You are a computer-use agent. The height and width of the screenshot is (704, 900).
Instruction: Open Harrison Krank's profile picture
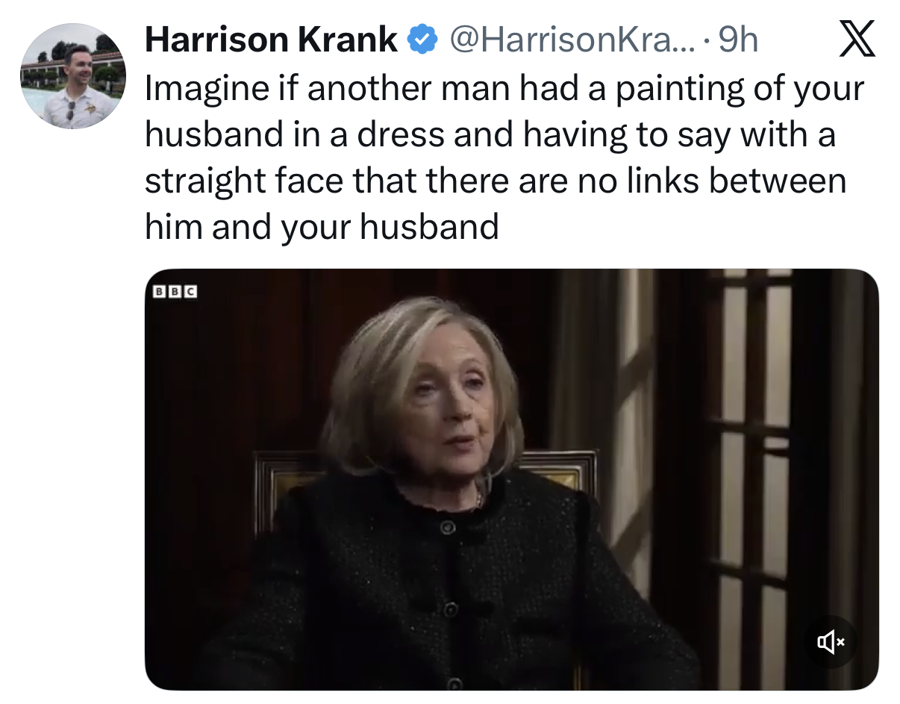pyautogui.click(x=73, y=76)
